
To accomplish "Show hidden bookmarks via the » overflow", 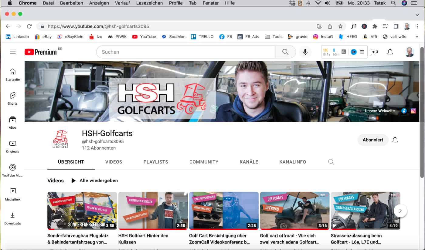I will click(416, 37).
